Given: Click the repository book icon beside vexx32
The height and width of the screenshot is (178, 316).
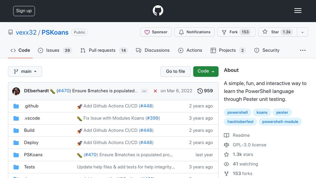Looking at the screenshot, I should pos(11,32).
